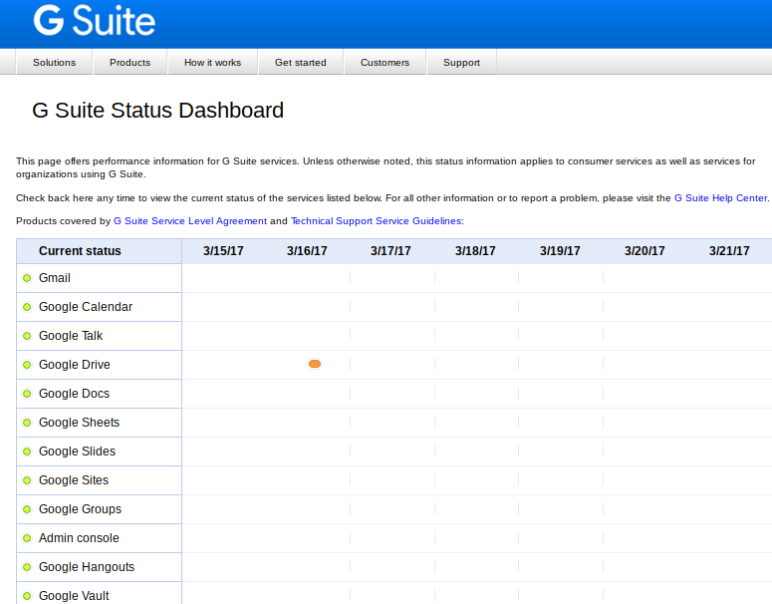
Task: Open the Support navigation tab
Action: click(x=461, y=63)
